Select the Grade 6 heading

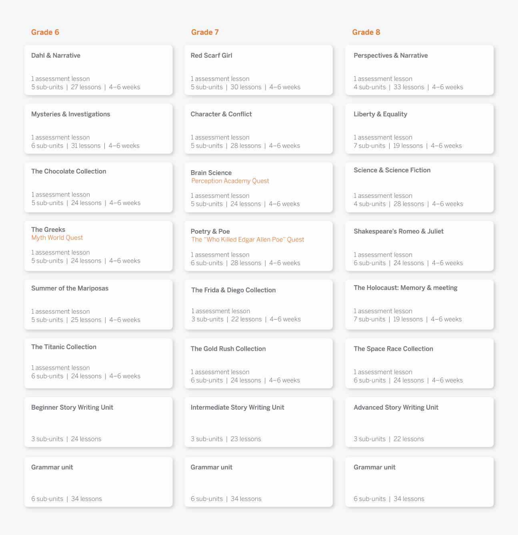click(x=45, y=32)
